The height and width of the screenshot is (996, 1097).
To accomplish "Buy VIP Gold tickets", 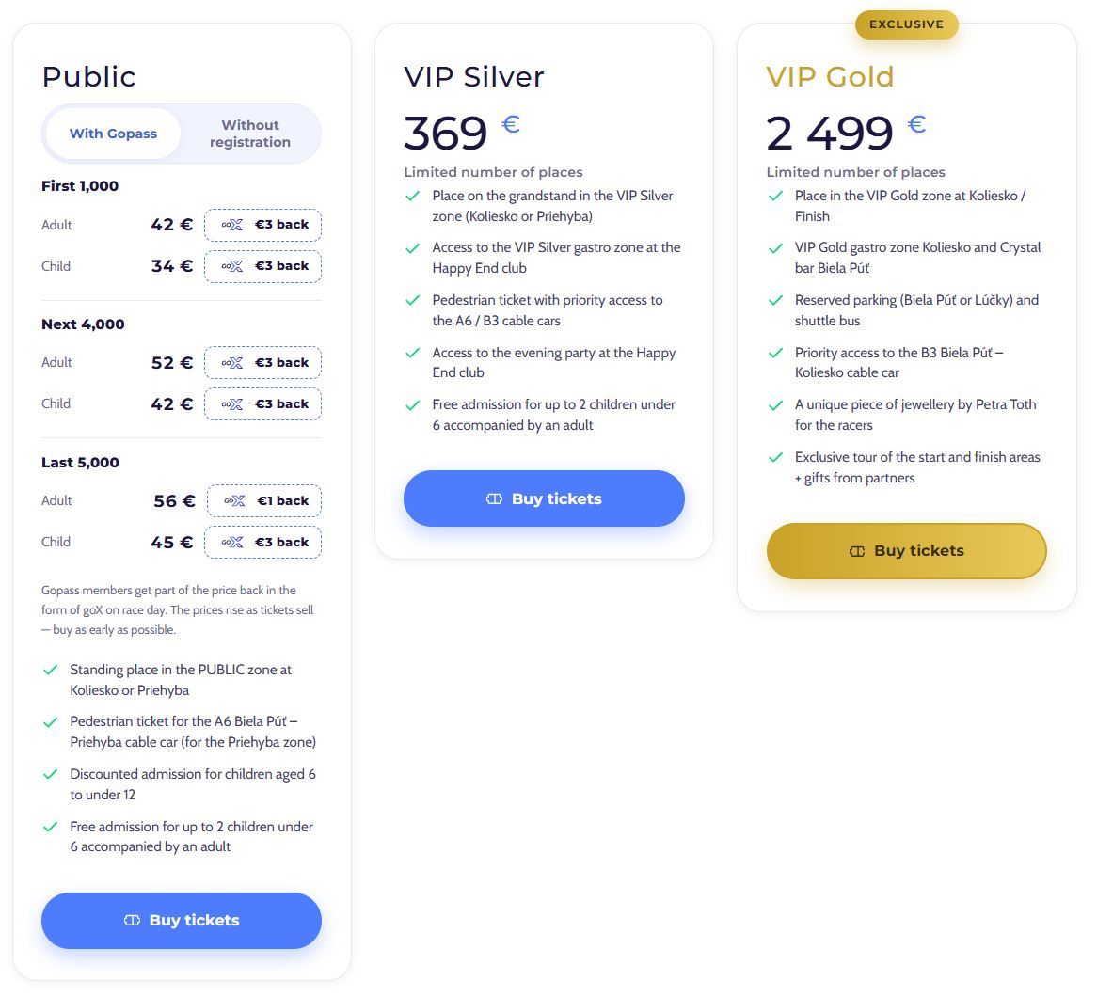I will click(907, 551).
